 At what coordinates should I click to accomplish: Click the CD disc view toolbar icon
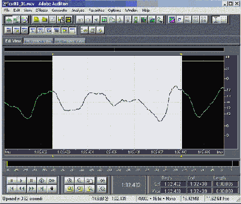click(24, 20)
